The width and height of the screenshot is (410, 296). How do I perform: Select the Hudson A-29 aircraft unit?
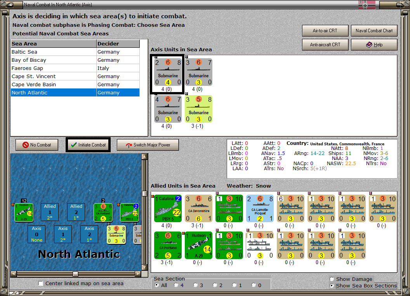tap(198, 245)
